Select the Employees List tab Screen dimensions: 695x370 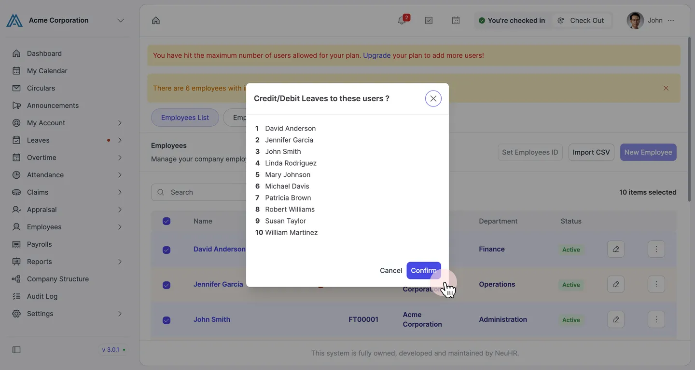tap(185, 118)
